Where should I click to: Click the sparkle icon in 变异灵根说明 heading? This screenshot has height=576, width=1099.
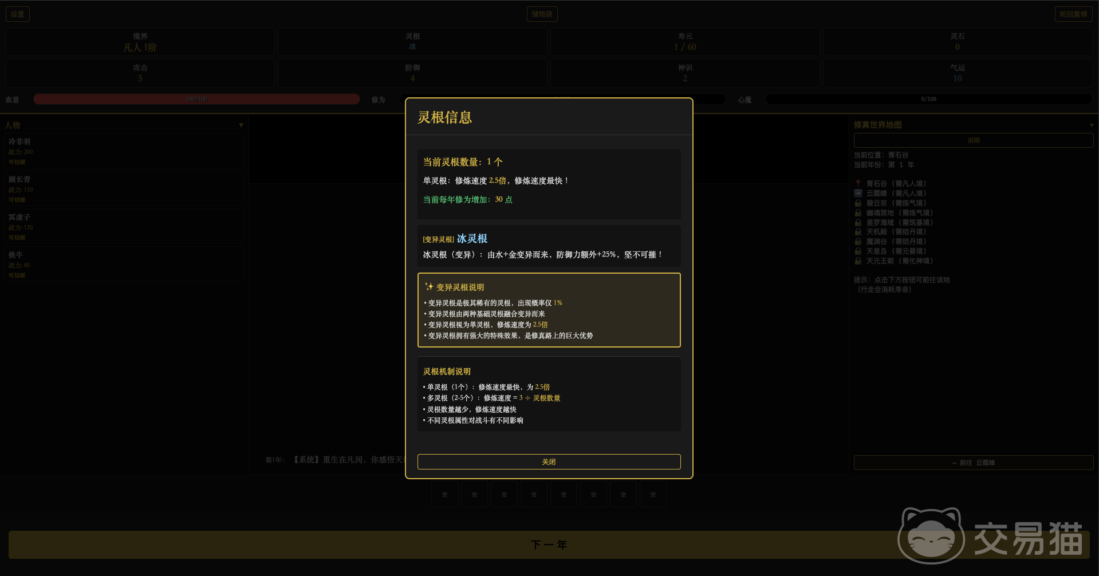pyautogui.click(x=429, y=287)
